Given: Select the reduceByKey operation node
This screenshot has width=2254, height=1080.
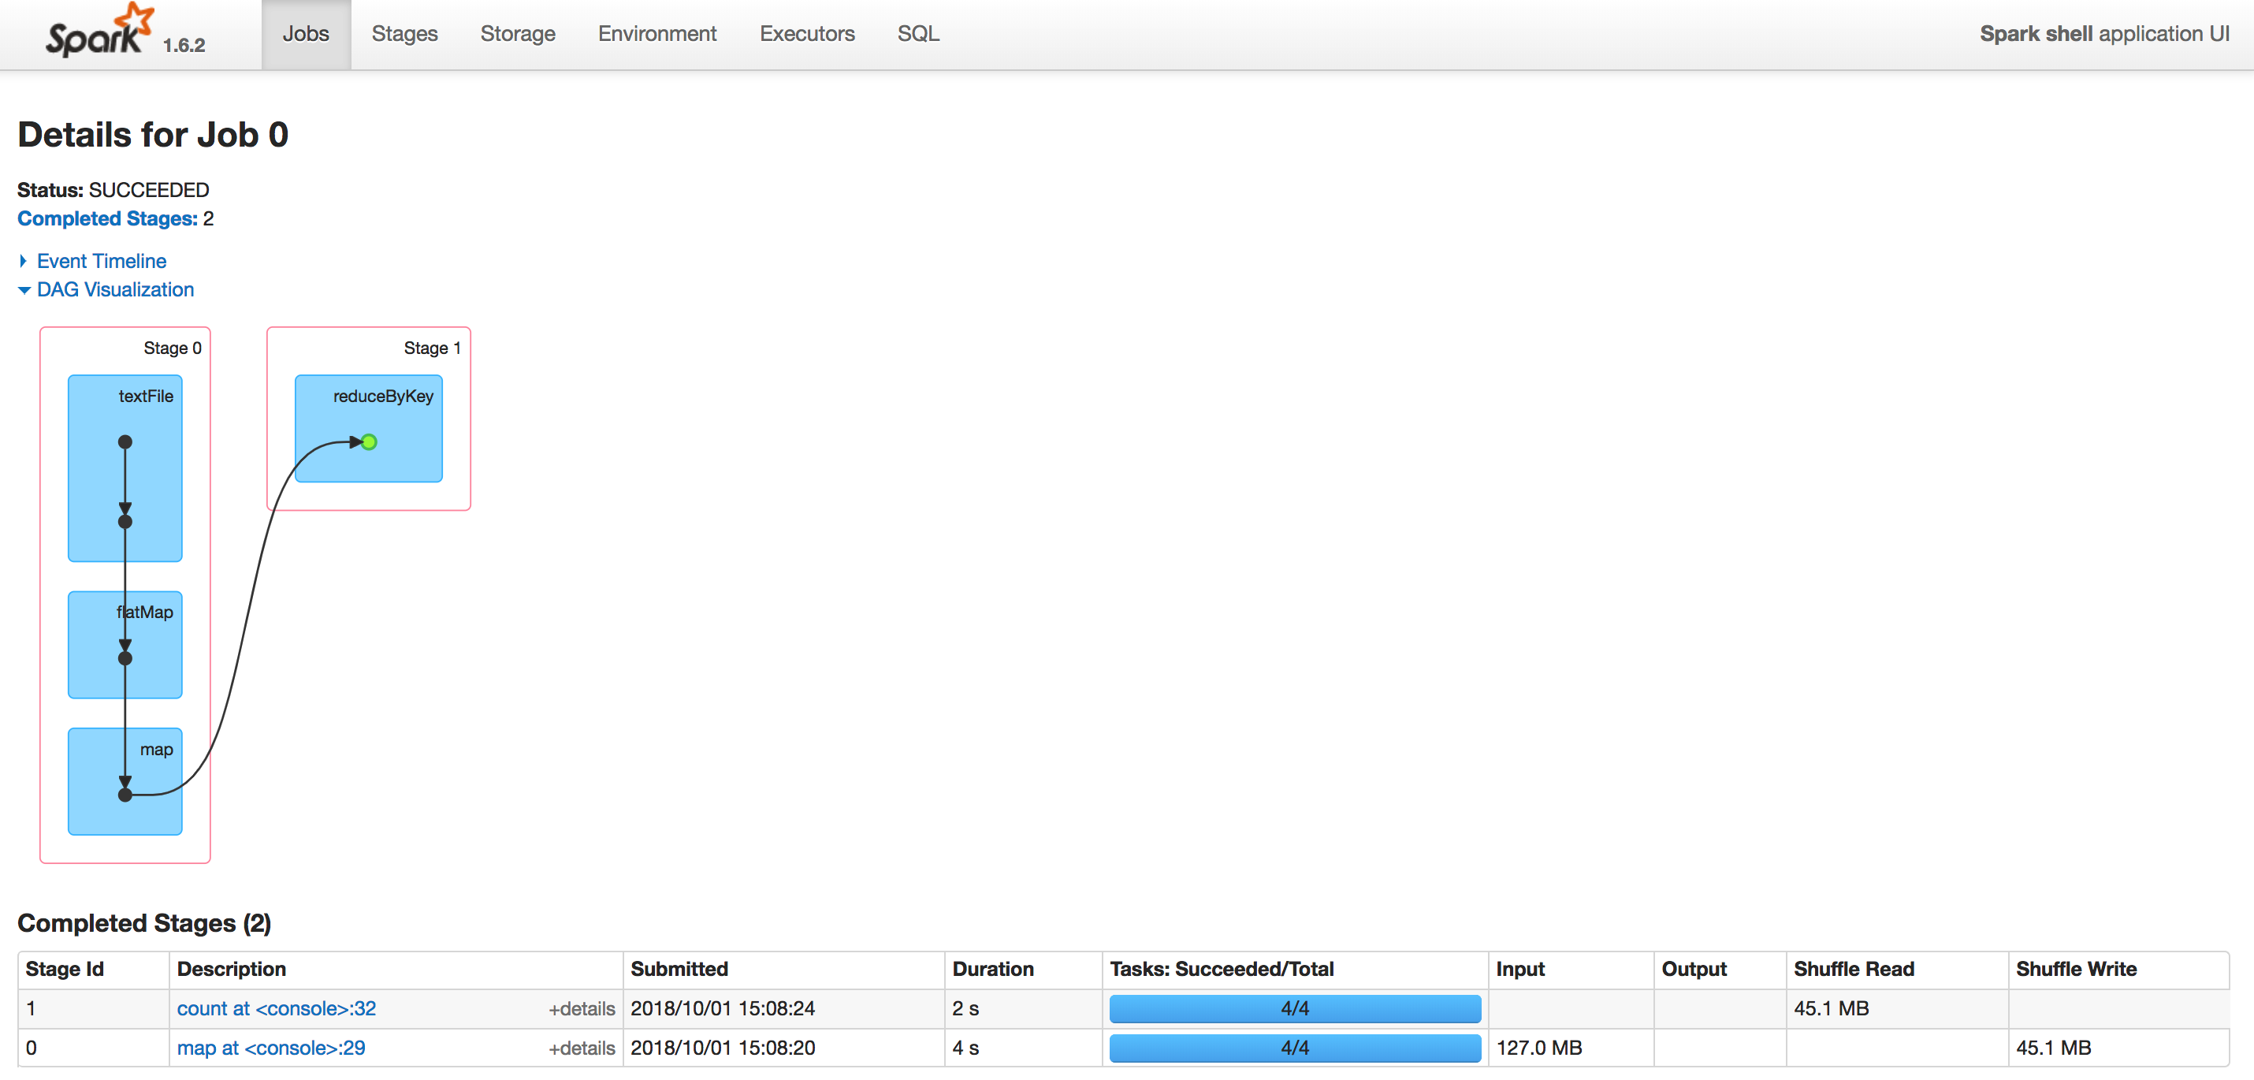Looking at the screenshot, I should 368,428.
